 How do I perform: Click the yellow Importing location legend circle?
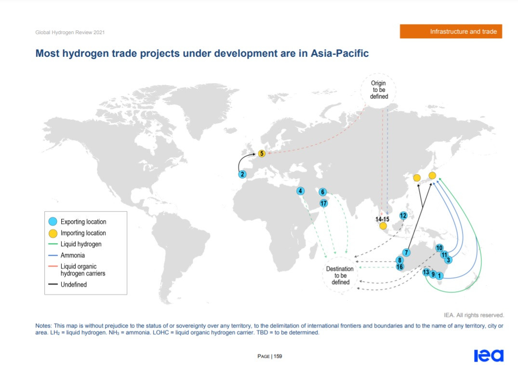pyautogui.click(x=53, y=233)
